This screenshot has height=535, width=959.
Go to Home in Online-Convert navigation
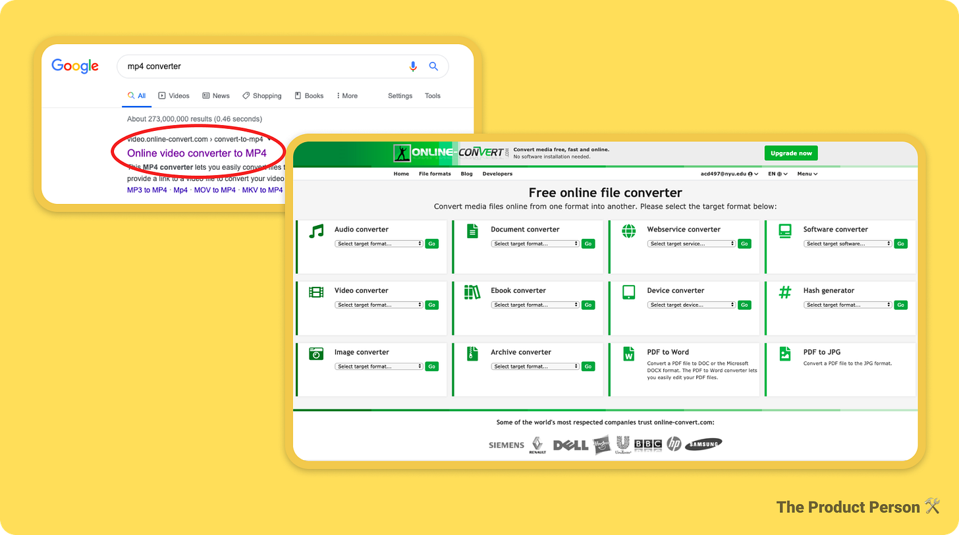(401, 174)
